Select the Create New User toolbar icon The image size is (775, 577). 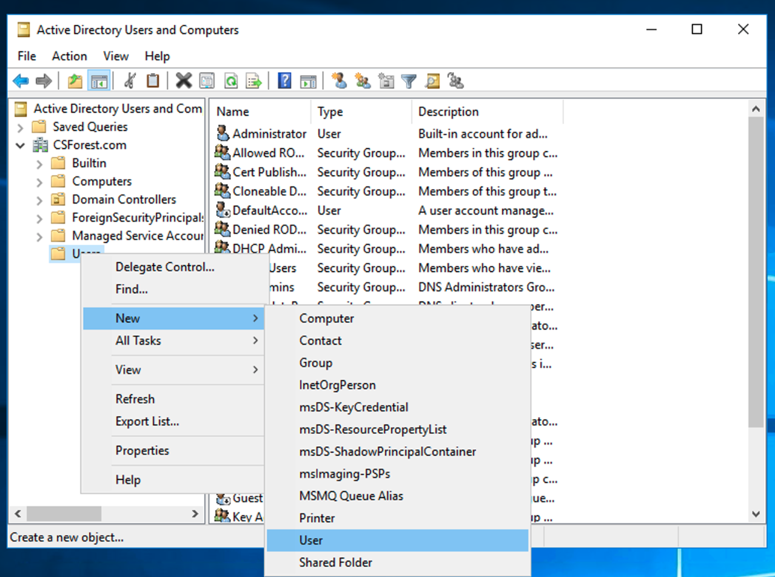339,80
